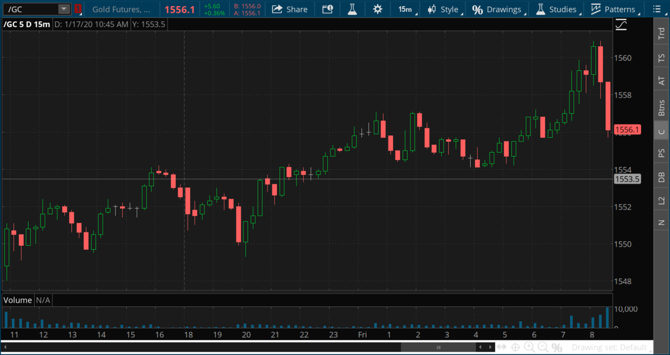
Task: Open the Style dropdown menu
Action: click(443, 9)
